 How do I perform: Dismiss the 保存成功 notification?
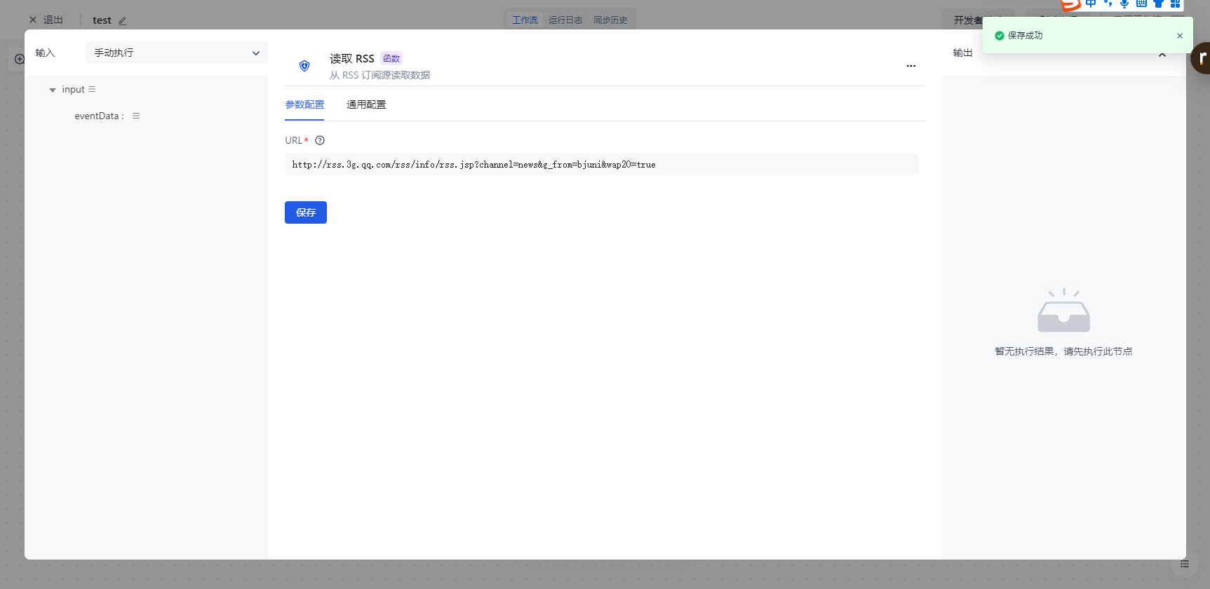tap(1180, 36)
